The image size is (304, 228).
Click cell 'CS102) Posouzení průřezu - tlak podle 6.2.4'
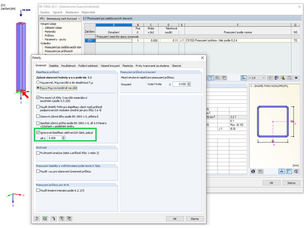tap(238, 40)
